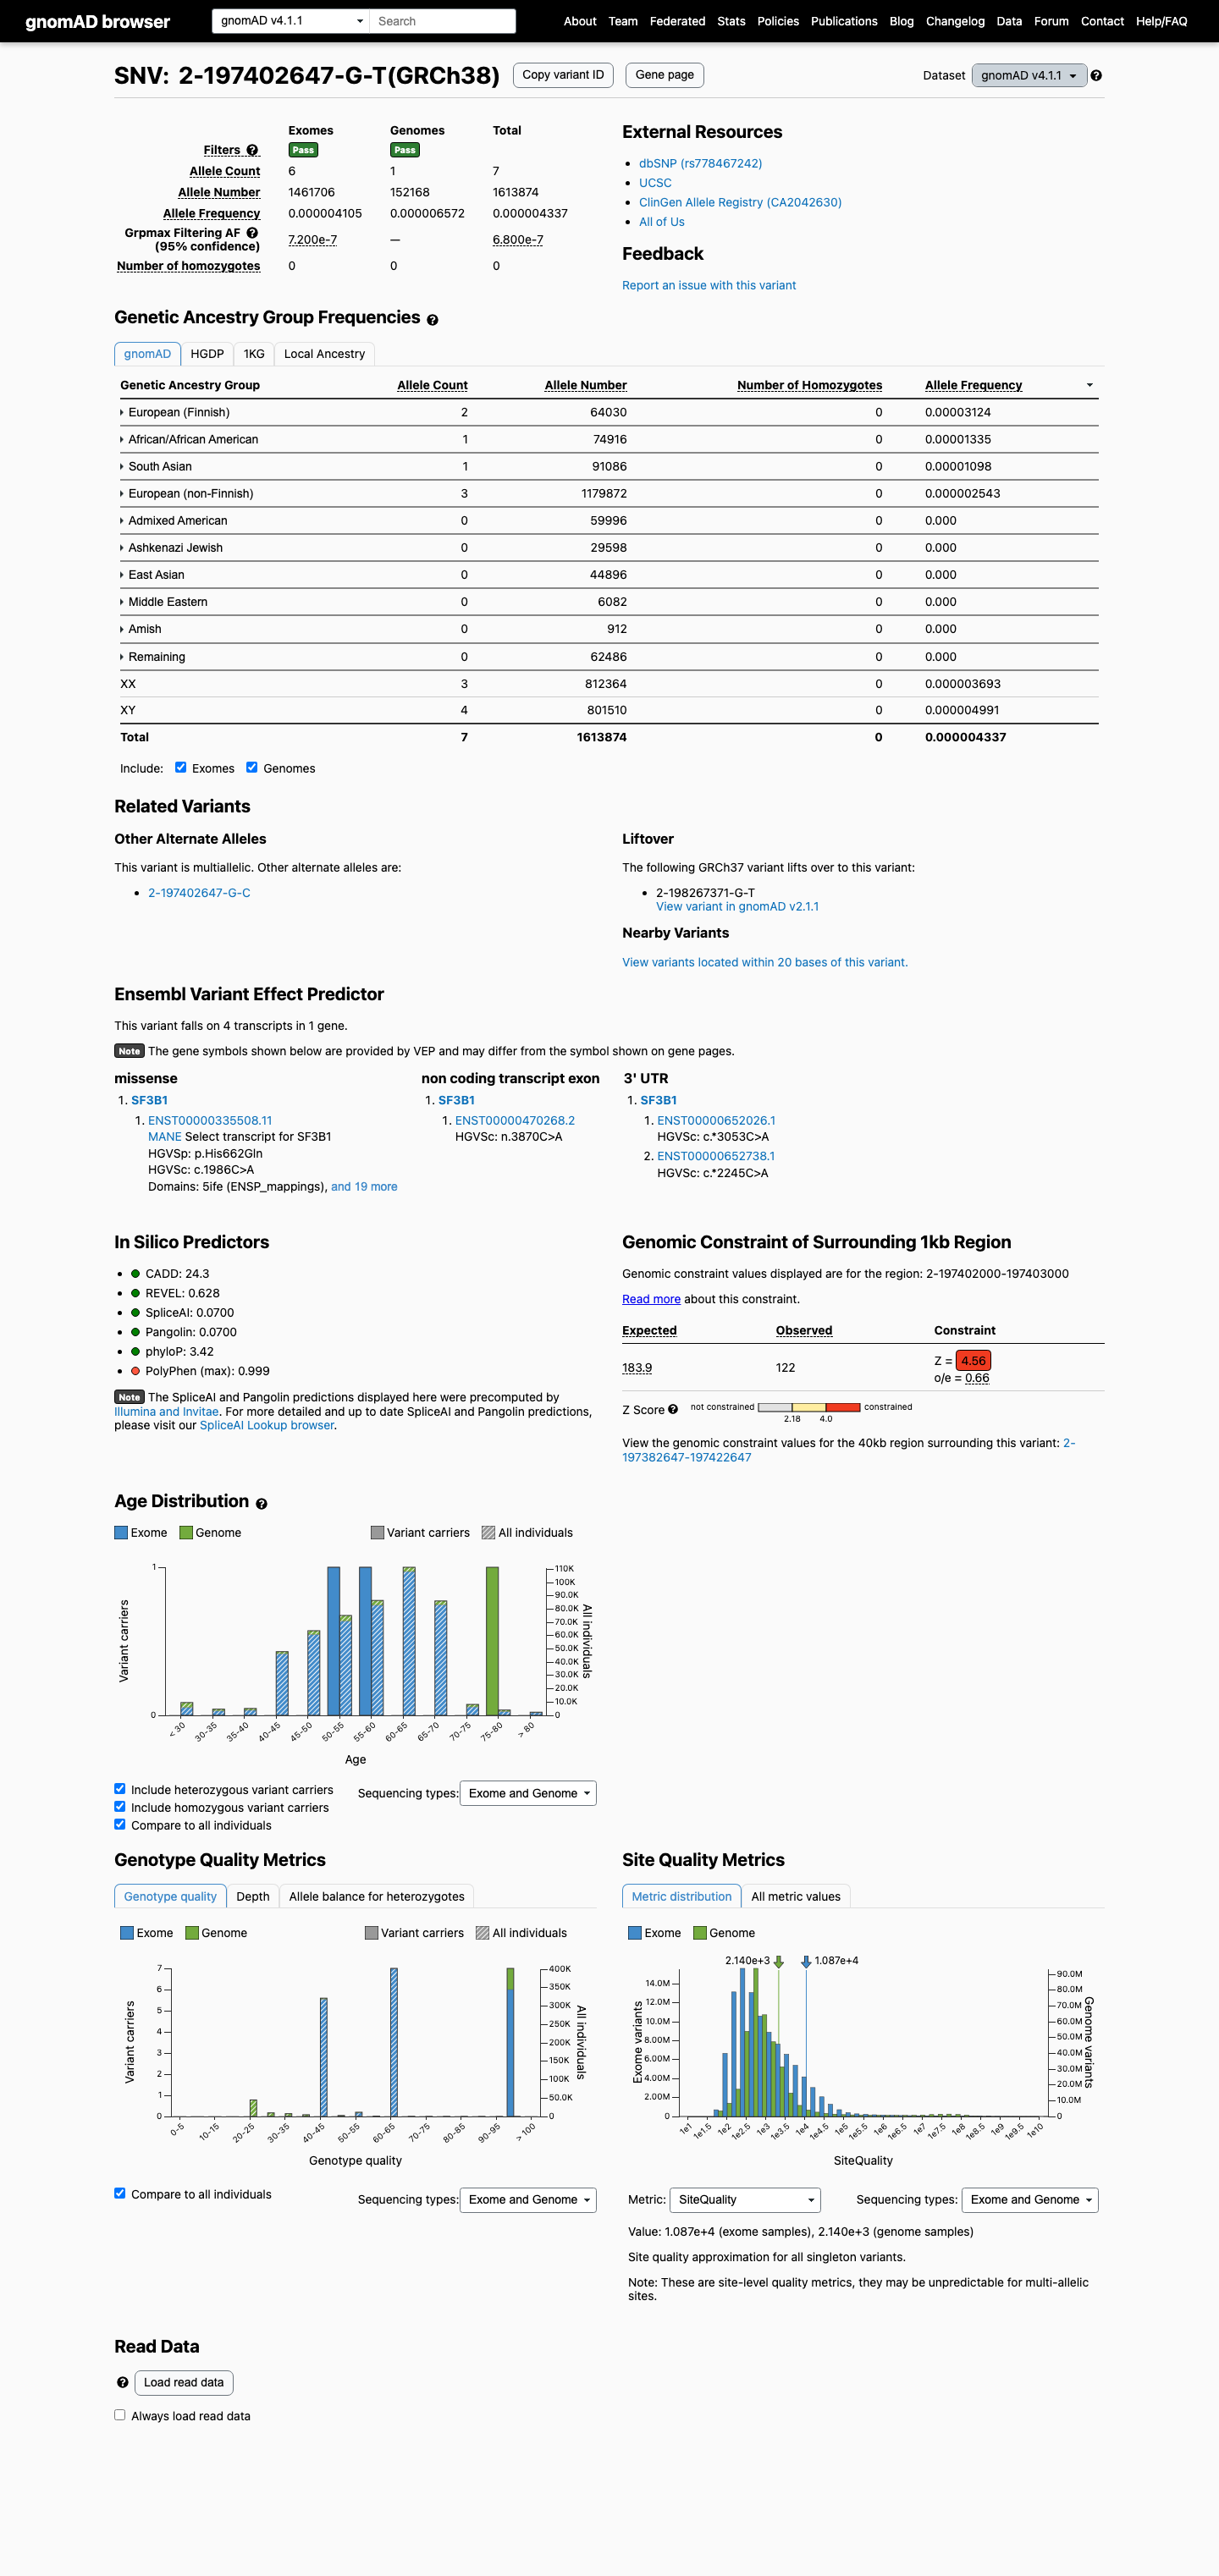Screen dimensions: 1219x2576
Task: Click the Copy variant ID button
Action: (563, 75)
